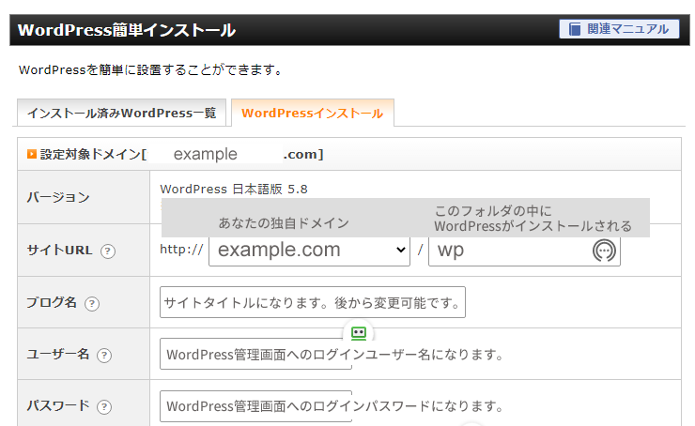The width and height of the screenshot is (695, 426).
Task: Show help for ユーザー名 question mark
Action: (x=104, y=355)
